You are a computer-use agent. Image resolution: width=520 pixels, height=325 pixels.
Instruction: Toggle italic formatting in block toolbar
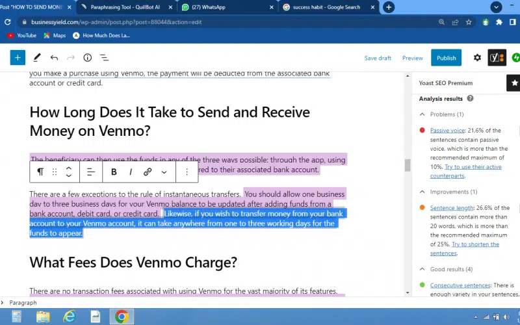click(x=131, y=172)
